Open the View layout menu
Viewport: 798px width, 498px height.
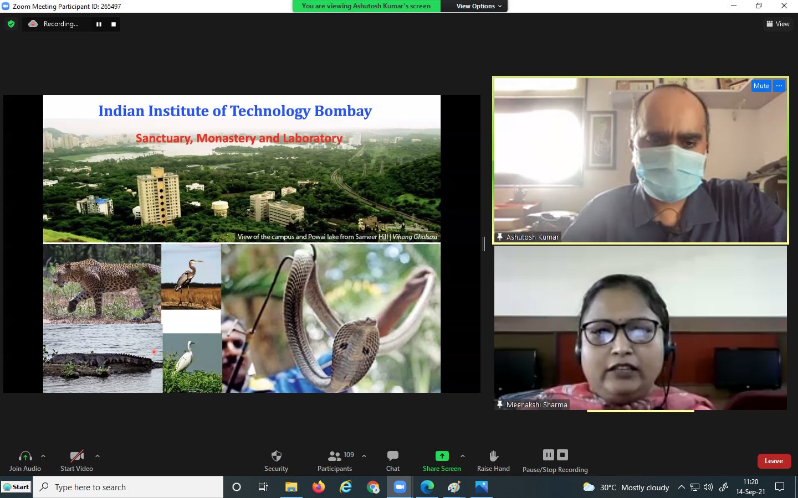coord(778,24)
